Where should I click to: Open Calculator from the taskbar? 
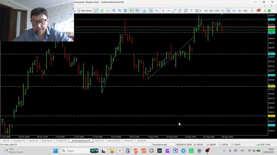[128, 151]
